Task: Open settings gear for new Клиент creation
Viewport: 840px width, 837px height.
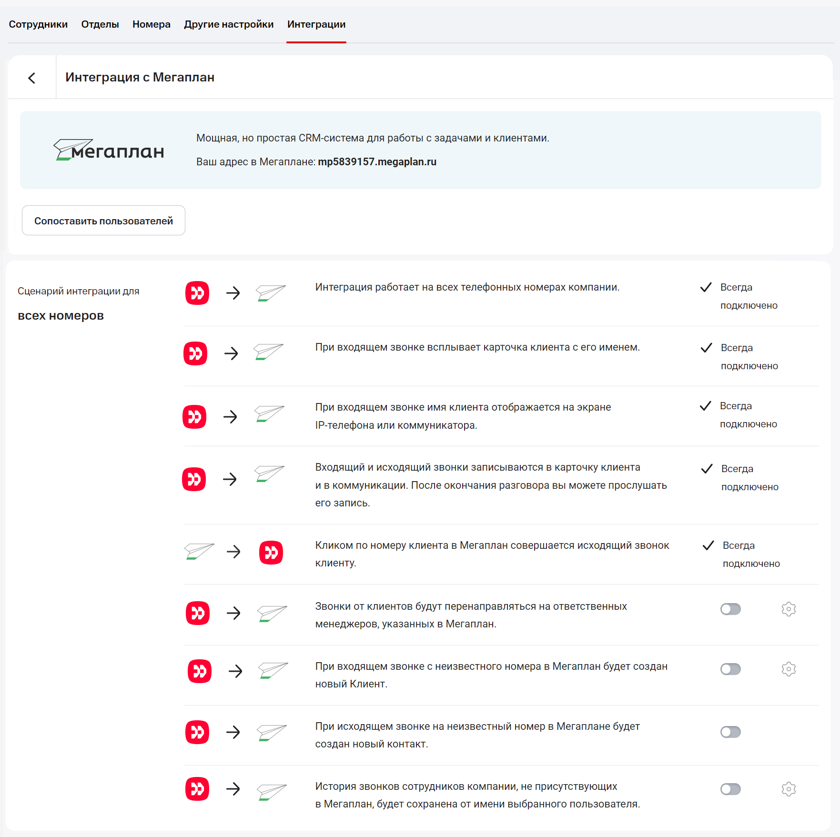Action: 789,669
